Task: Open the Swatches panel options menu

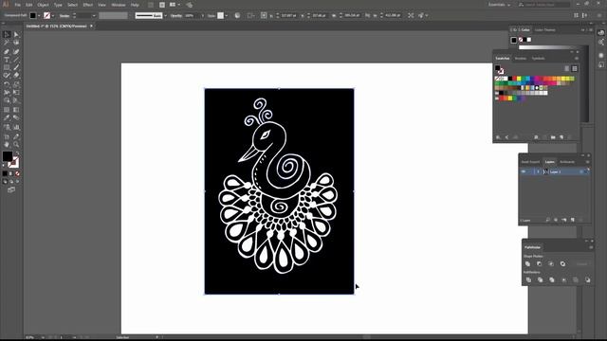Action: coord(577,59)
